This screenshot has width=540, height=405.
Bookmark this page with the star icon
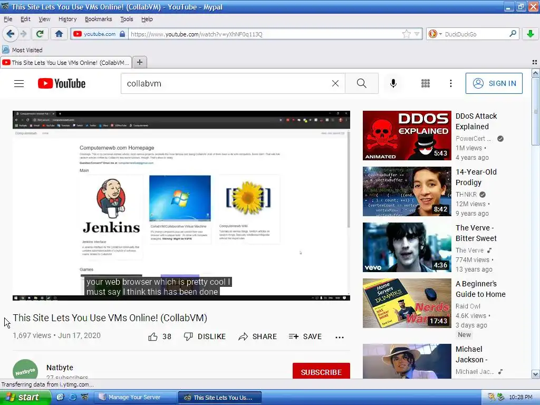407,34
